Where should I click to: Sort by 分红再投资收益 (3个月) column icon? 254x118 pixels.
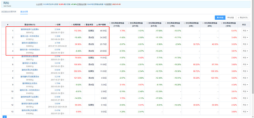click(129, 23)
